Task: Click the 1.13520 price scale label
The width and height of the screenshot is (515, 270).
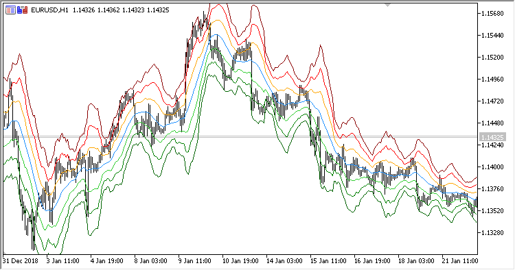Action: (x=492, y=210)
